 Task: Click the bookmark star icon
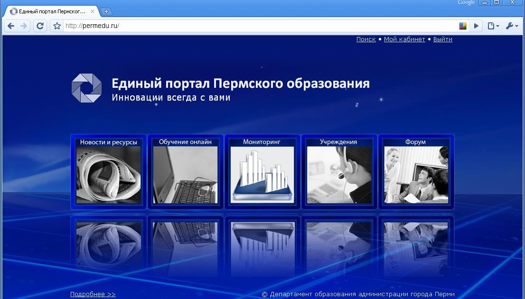[x=56, y=26]
